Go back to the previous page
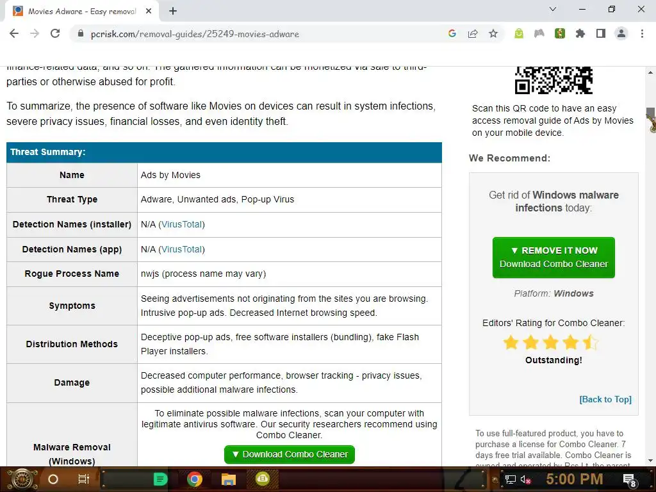 click(14, 33)
